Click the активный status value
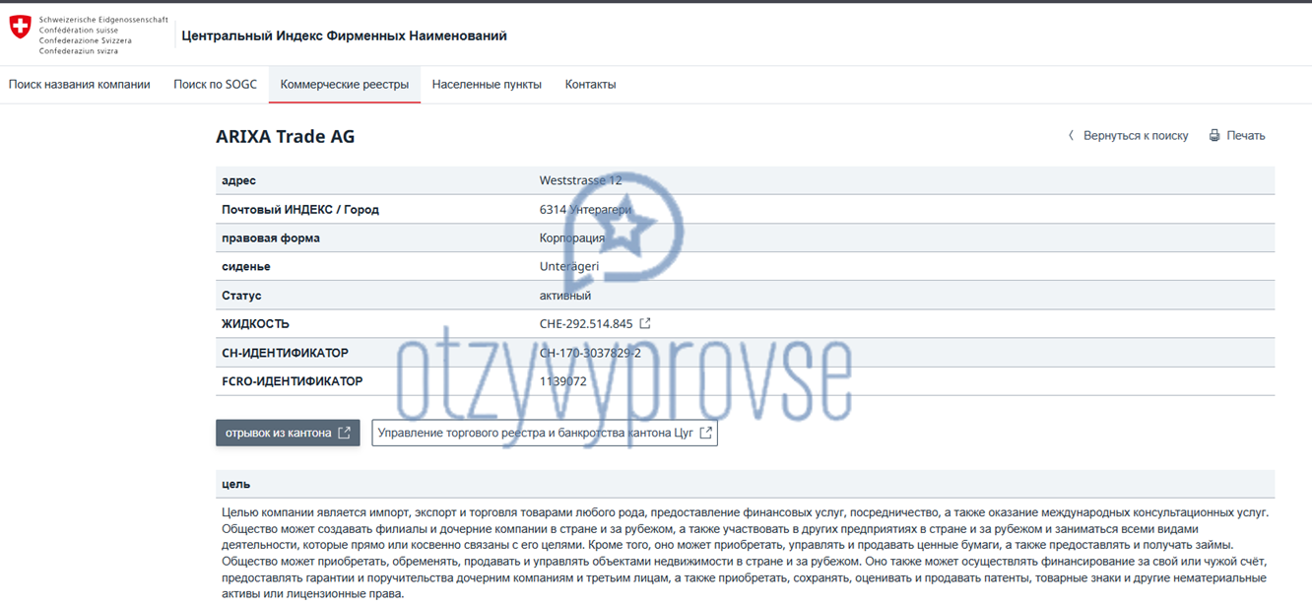Image resolution: width=1312 pixels, height=607 pixels. pos(565,295)
